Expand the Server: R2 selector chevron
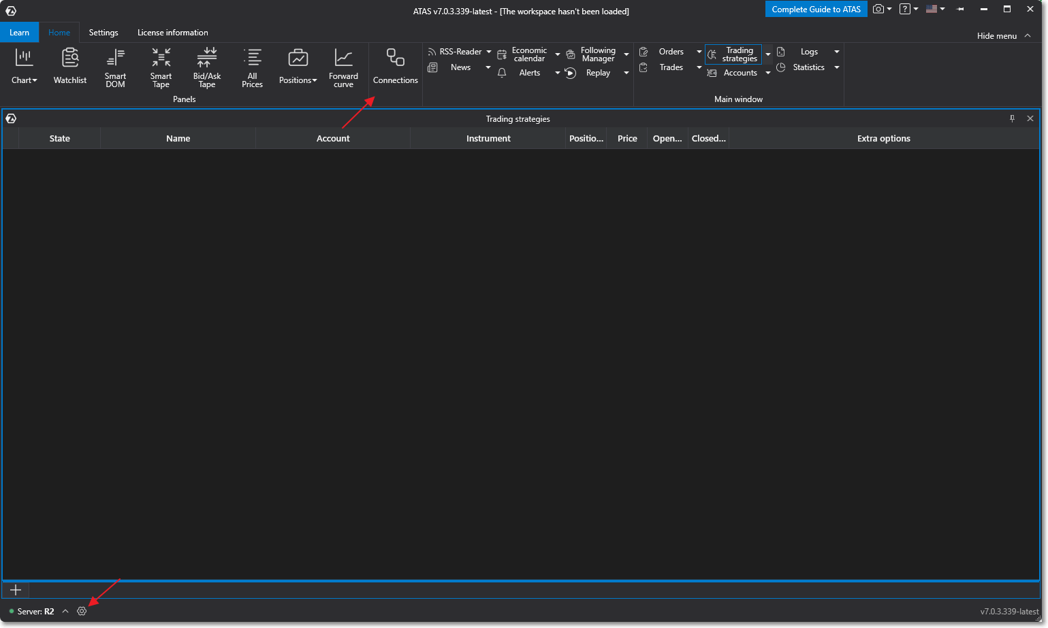The image size is (1048, 628). coord(65,611)
